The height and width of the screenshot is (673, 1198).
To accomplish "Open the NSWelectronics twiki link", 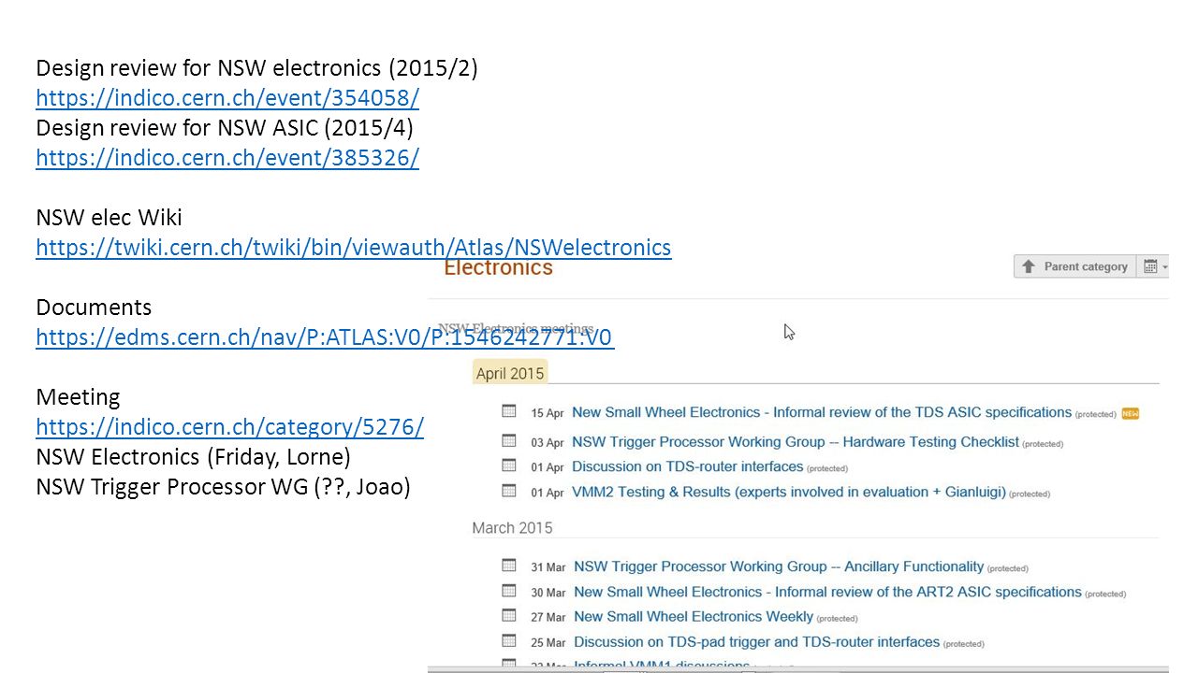I will [x=354, y=247].
